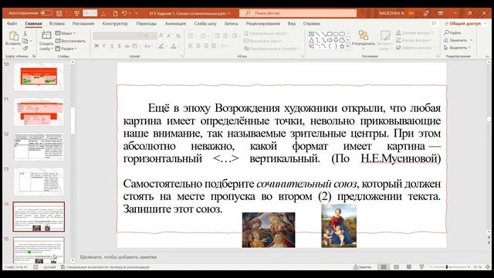494x278 pixels.
Task: Open the file name dropdown in title bar
Action: tap(229, 13)
